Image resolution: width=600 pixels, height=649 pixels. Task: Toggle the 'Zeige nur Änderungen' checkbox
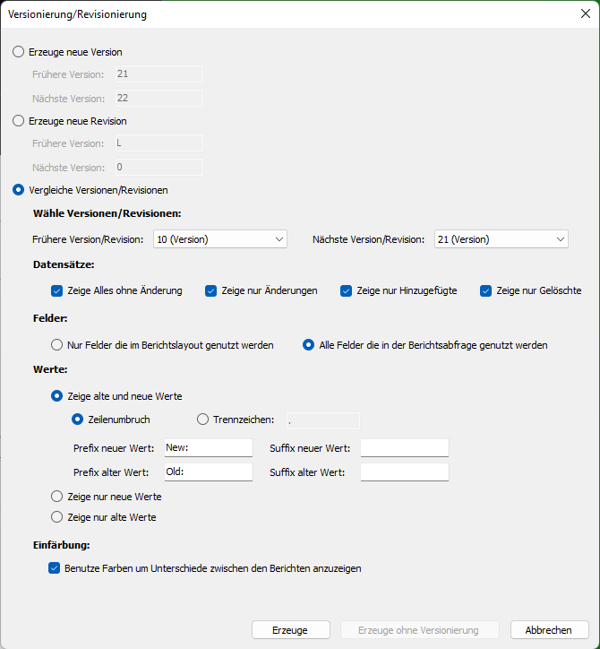pos(211,290)
